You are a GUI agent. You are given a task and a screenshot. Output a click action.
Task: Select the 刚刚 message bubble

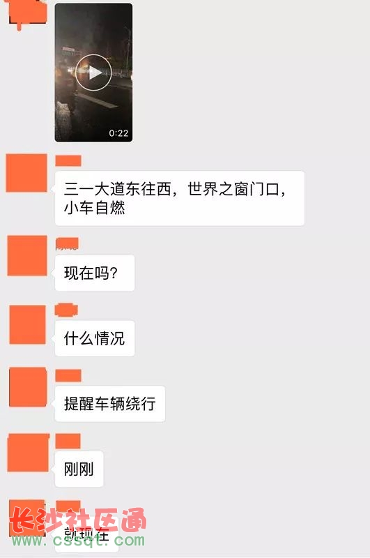click(x=79, y=469)
